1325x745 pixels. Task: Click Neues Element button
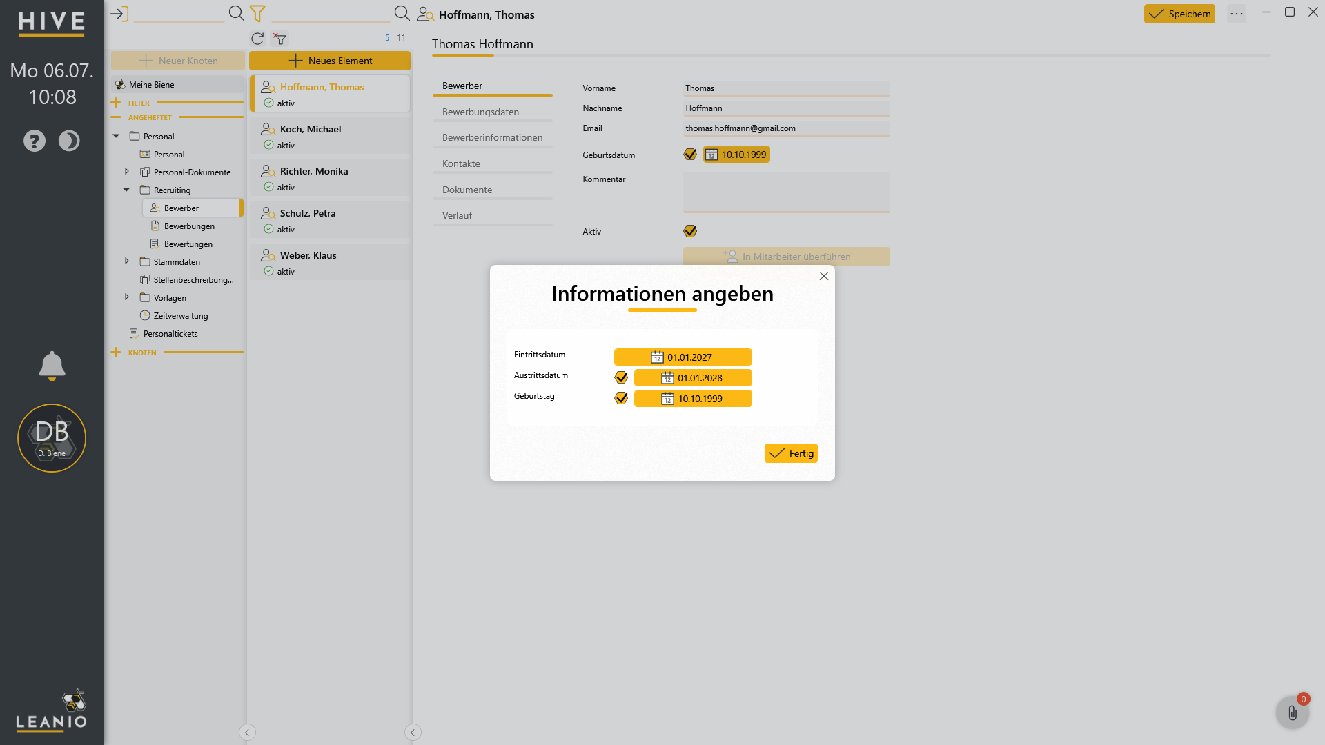(330, 61)
